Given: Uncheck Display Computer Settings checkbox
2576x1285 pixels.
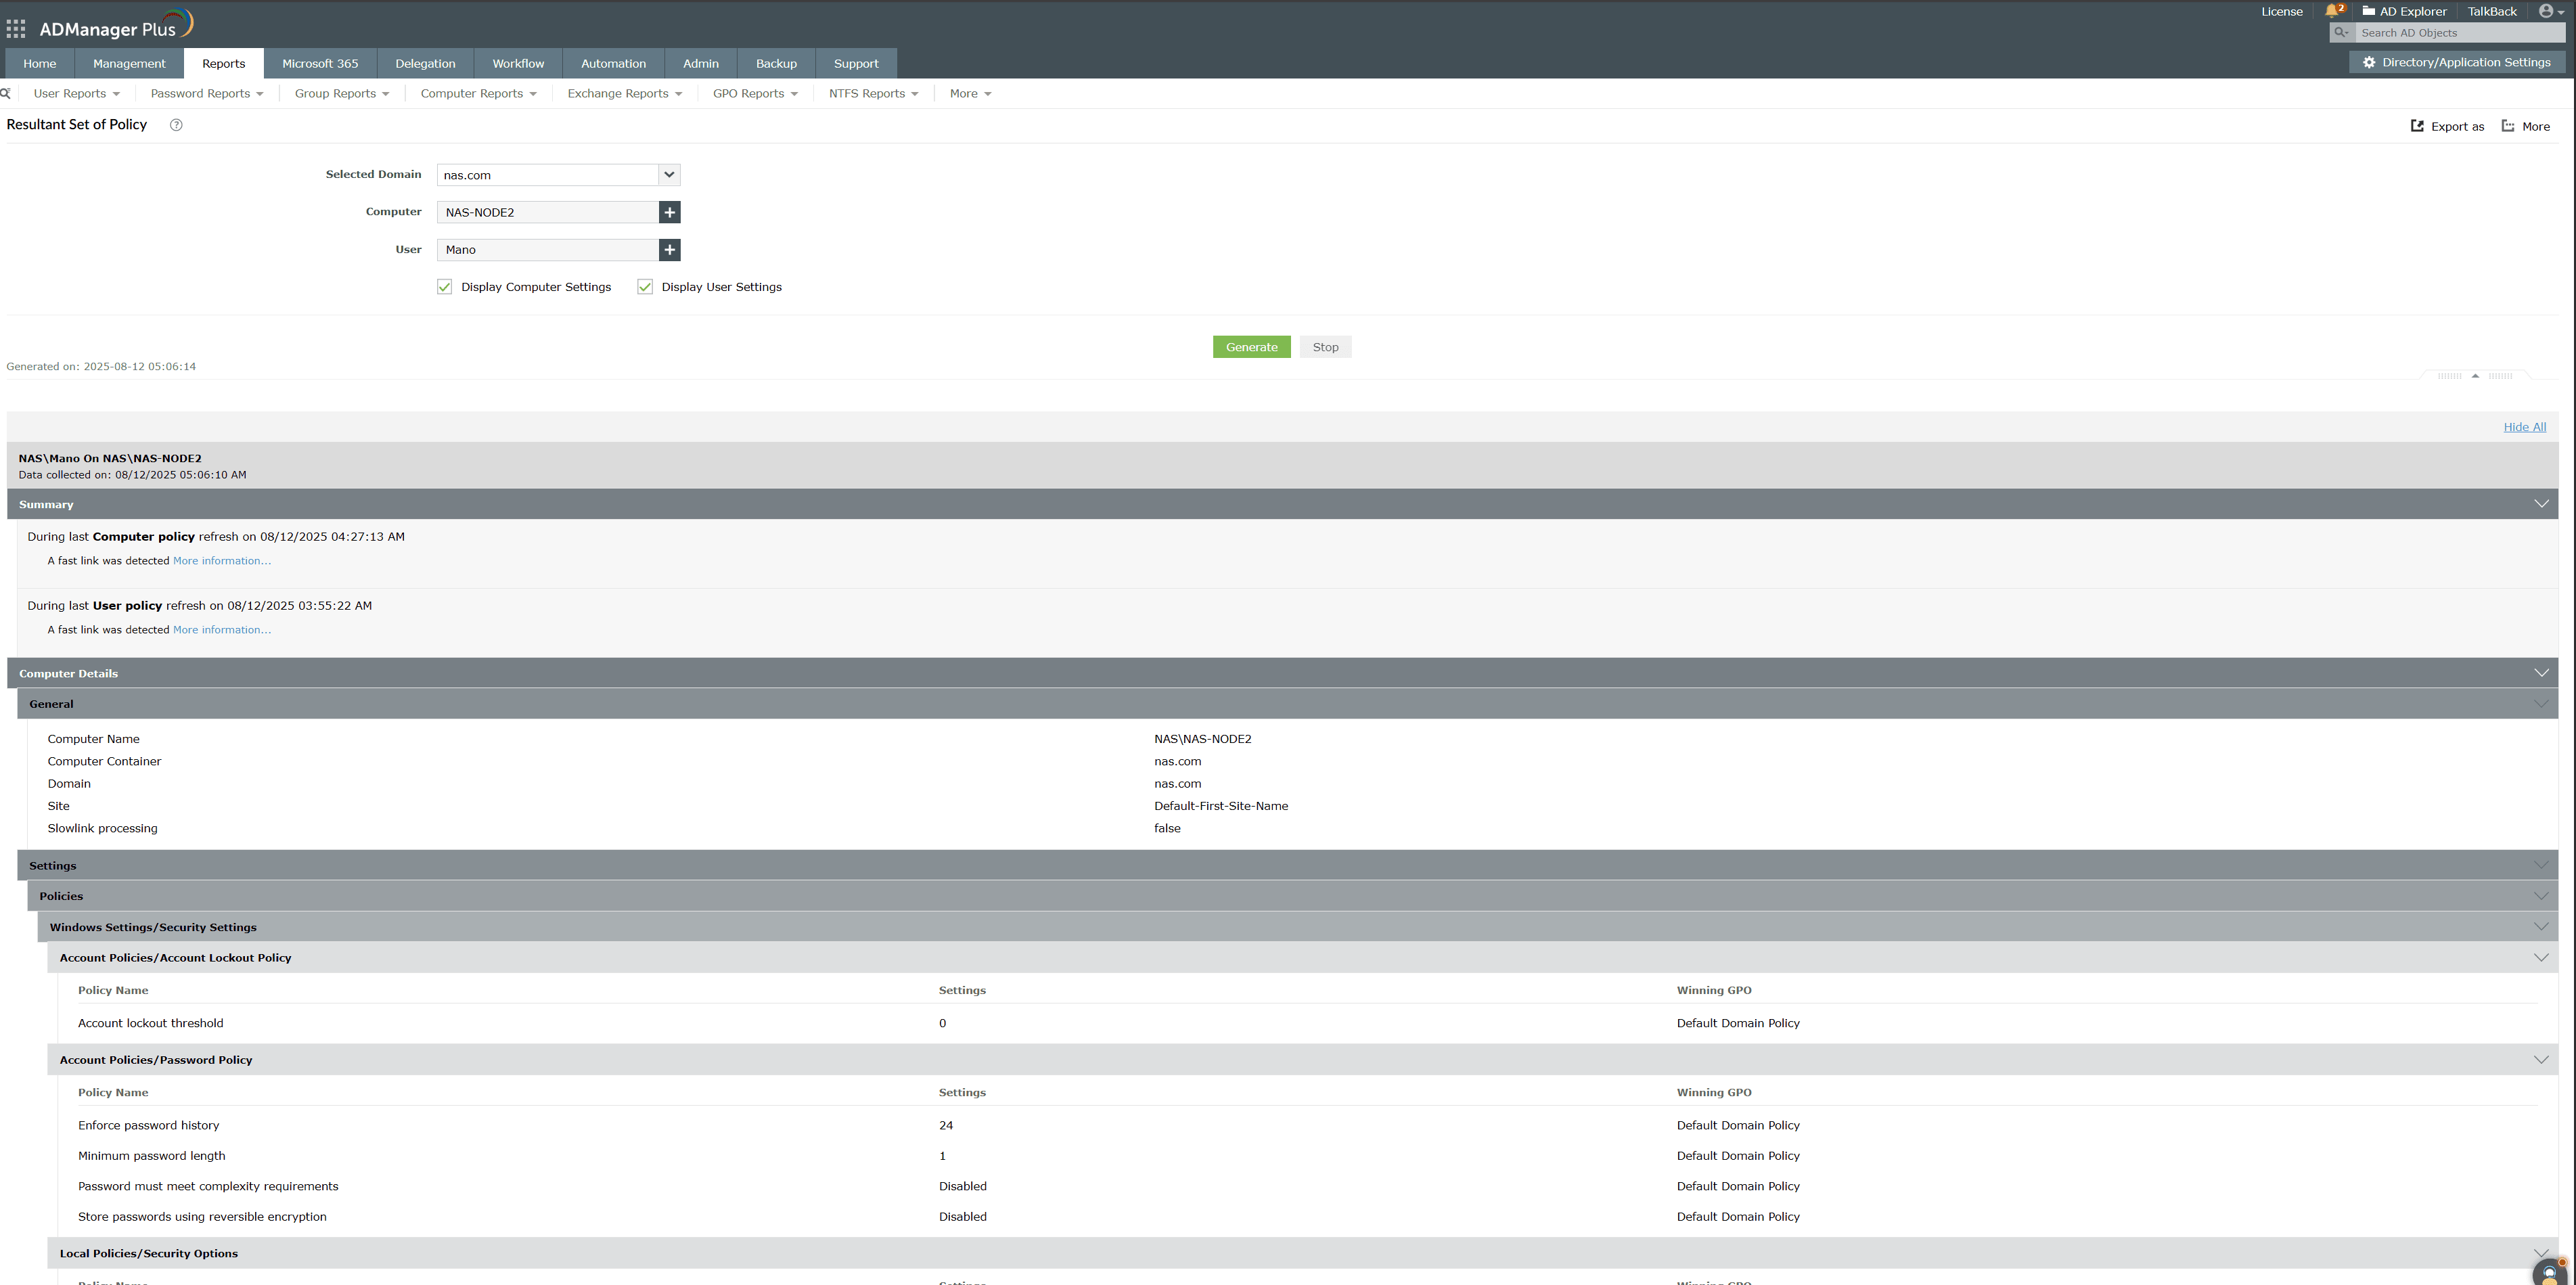Looking at the screenshot, I should 445,287.
